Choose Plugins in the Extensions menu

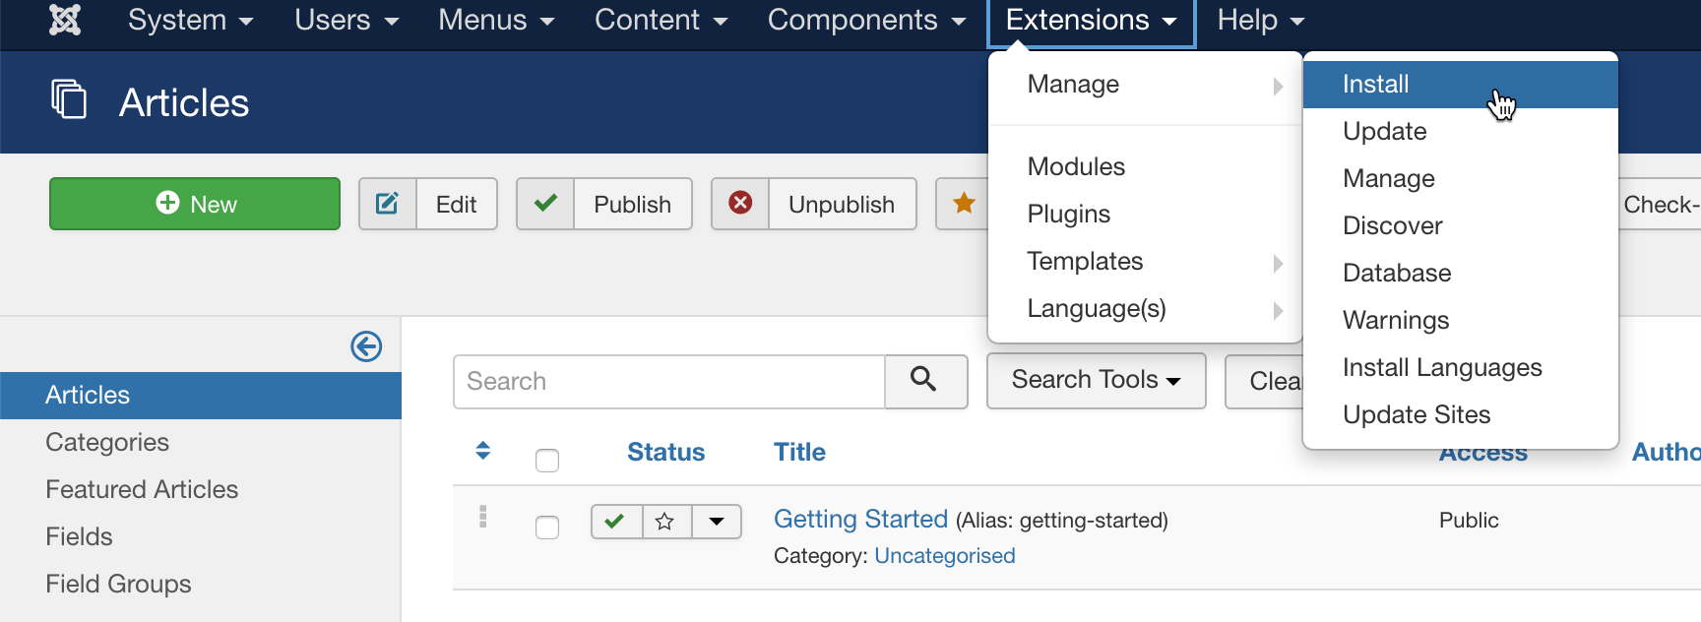click(x=1069, y=215)
